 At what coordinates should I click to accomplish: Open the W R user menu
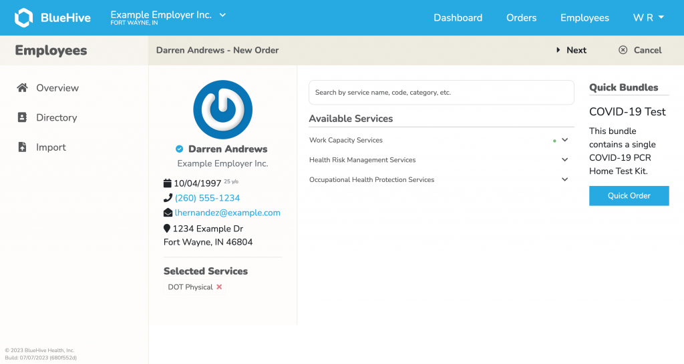click(648, 18)
